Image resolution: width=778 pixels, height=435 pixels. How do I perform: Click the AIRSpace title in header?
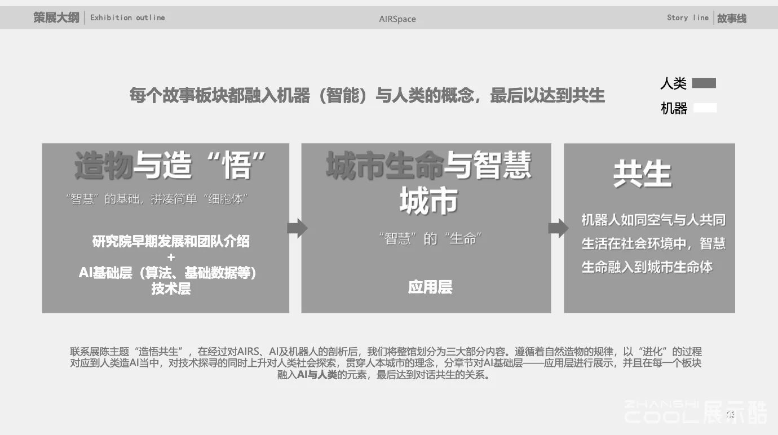(397, 19)
